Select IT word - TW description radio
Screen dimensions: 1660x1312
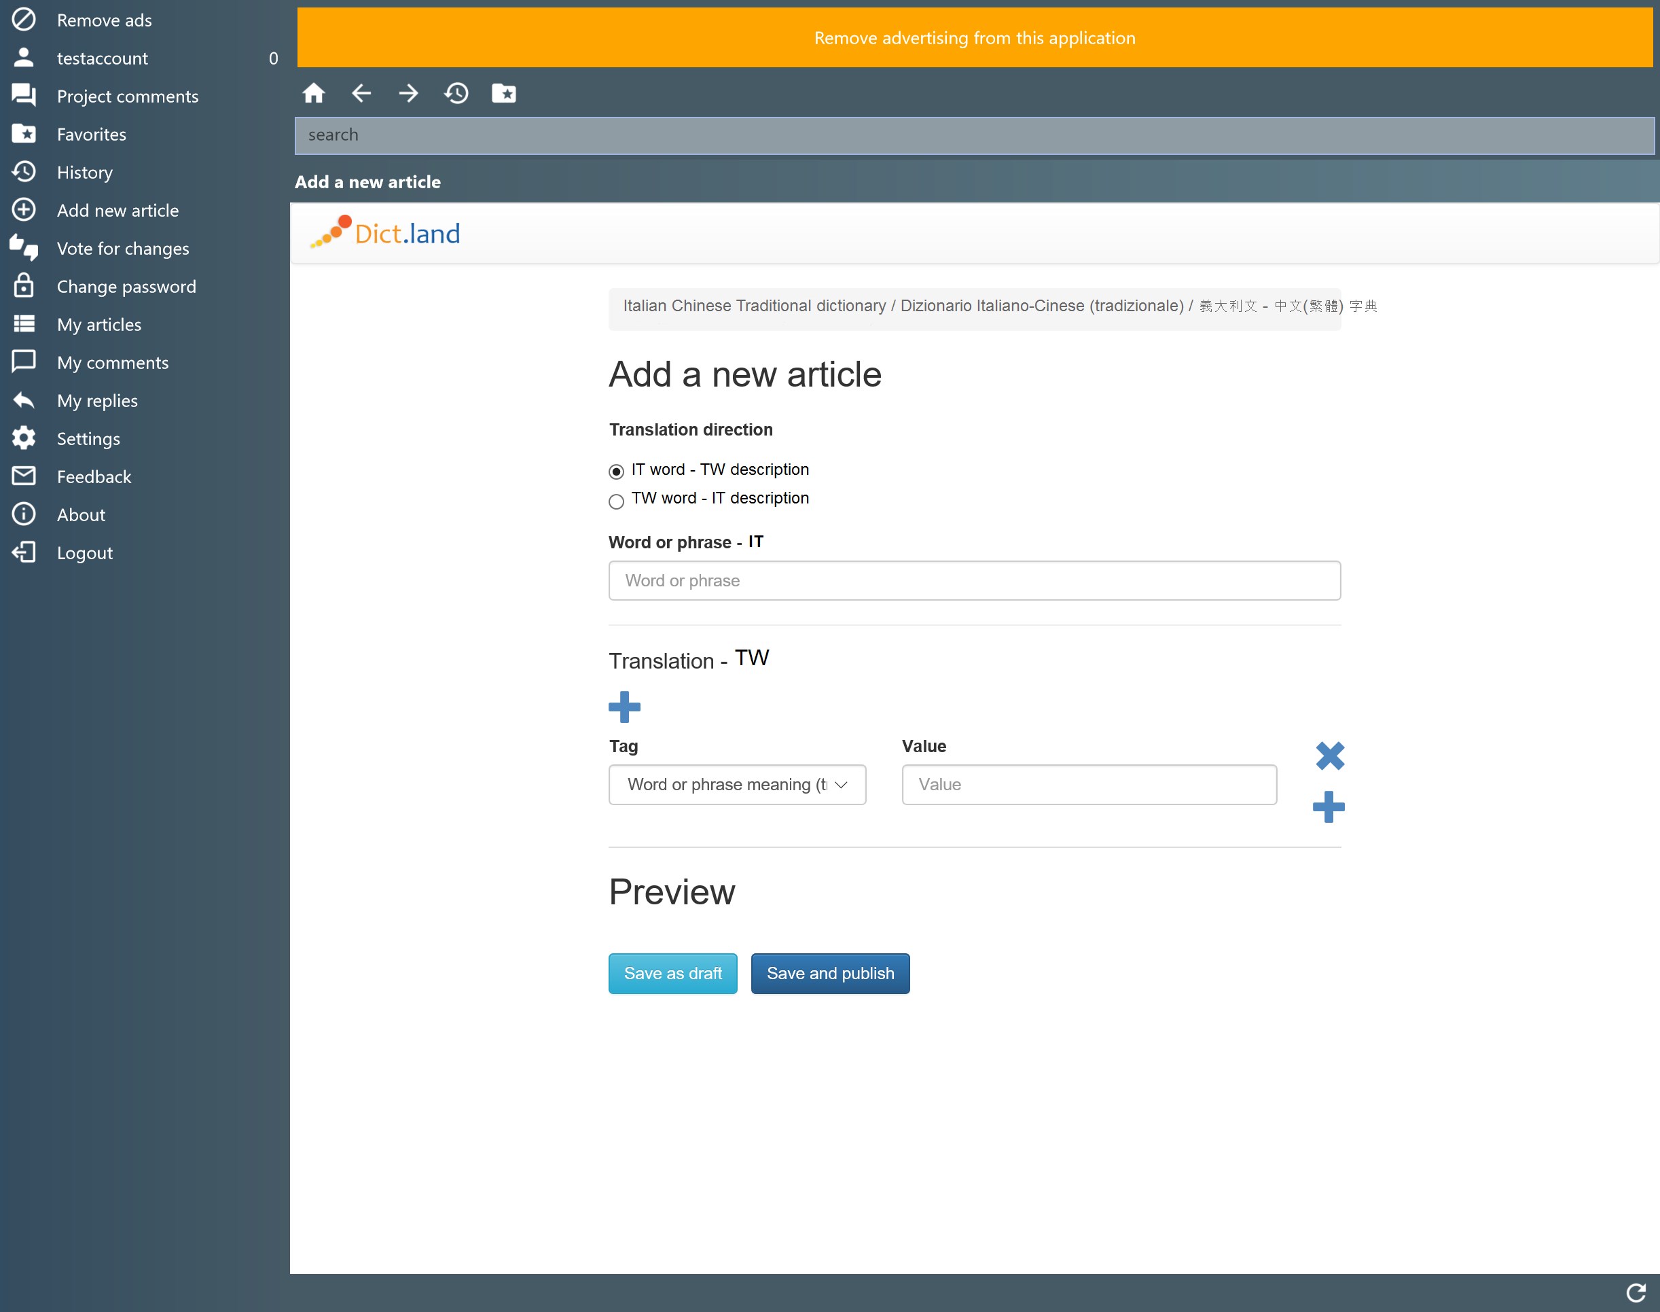click(x=617, y=471)
